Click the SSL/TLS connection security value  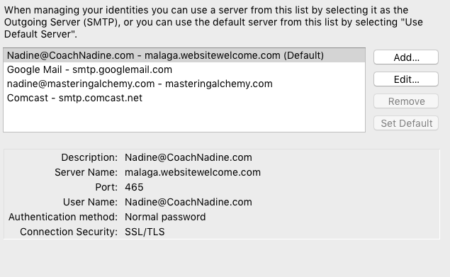point(145,232)
